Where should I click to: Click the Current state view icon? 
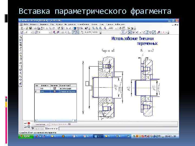(22, 32)
